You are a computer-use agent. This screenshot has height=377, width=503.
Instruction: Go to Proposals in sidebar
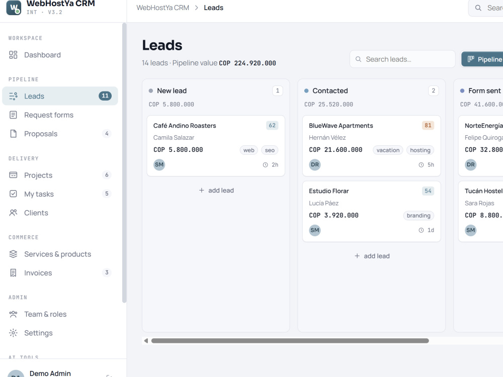click(x=60, y=134)
